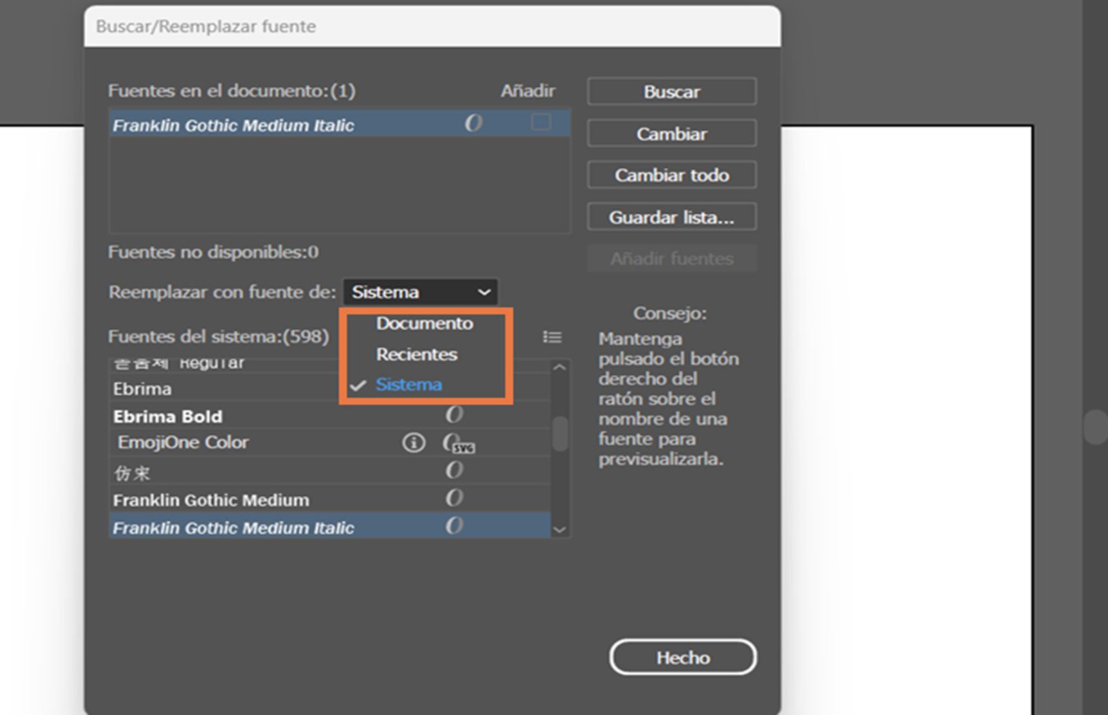
Task: Click the EmojiOne Color info icon
Action: click(413, 442)
